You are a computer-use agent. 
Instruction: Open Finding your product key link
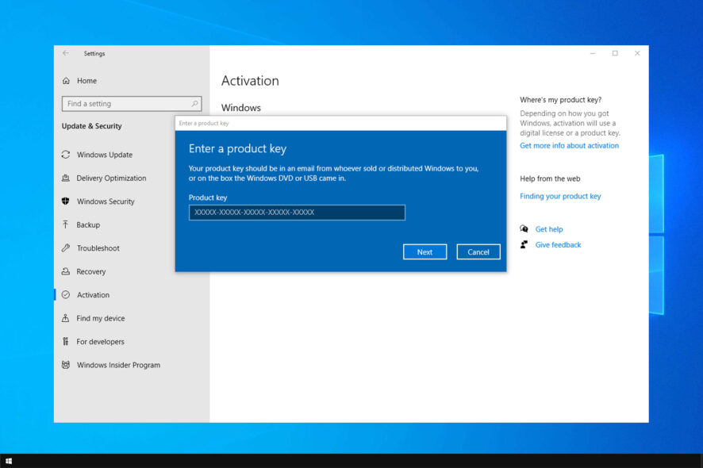click(x=560, y=196)
